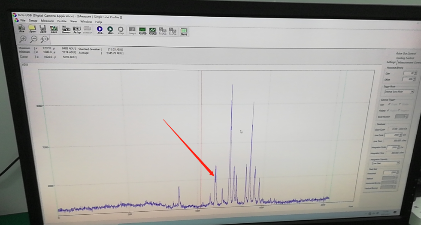Click the zoom in magnifier icon

pos(23,39)
